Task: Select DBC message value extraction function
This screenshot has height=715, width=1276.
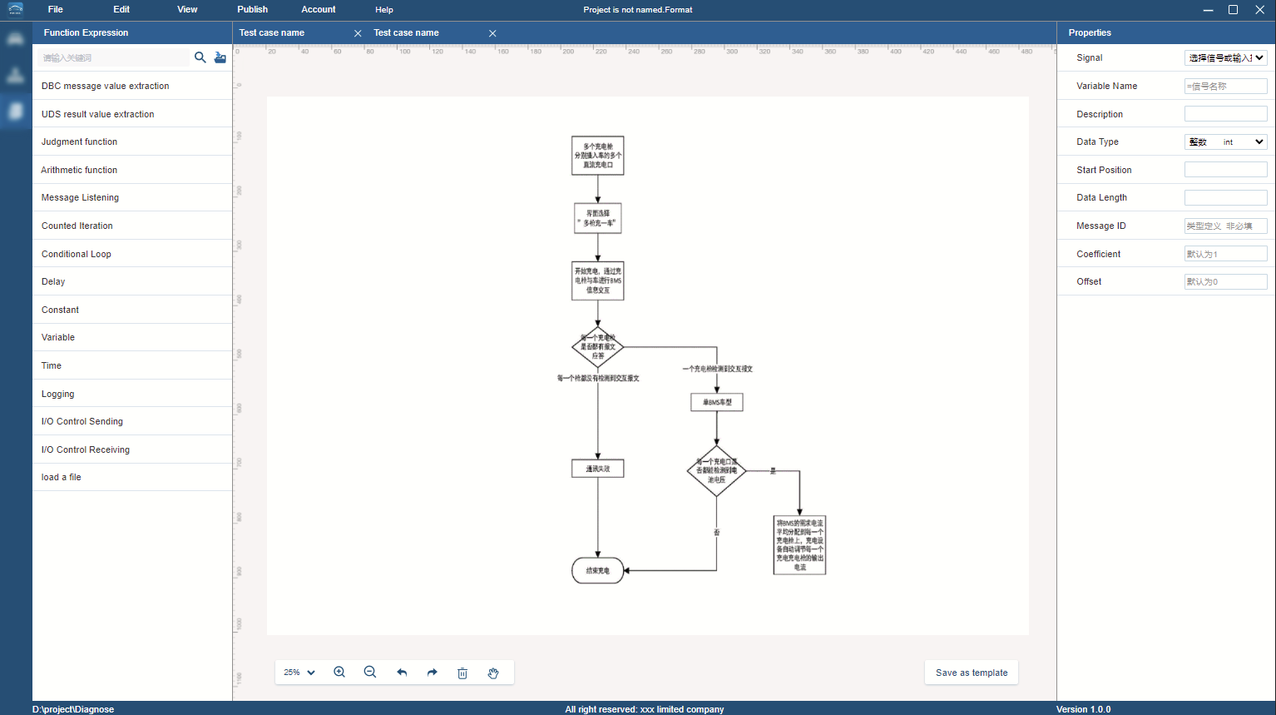Action: click(x=106, y=86)
